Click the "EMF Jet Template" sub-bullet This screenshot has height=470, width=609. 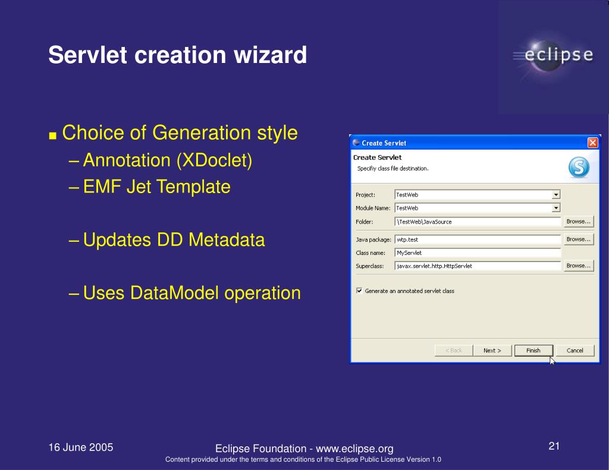click(156, 187)
